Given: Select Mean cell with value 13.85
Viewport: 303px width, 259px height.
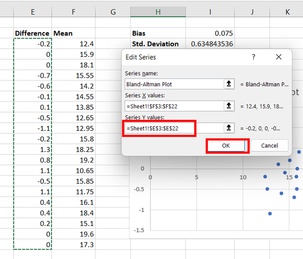Looking at the screenshot, I should click(x=73, y=107).
